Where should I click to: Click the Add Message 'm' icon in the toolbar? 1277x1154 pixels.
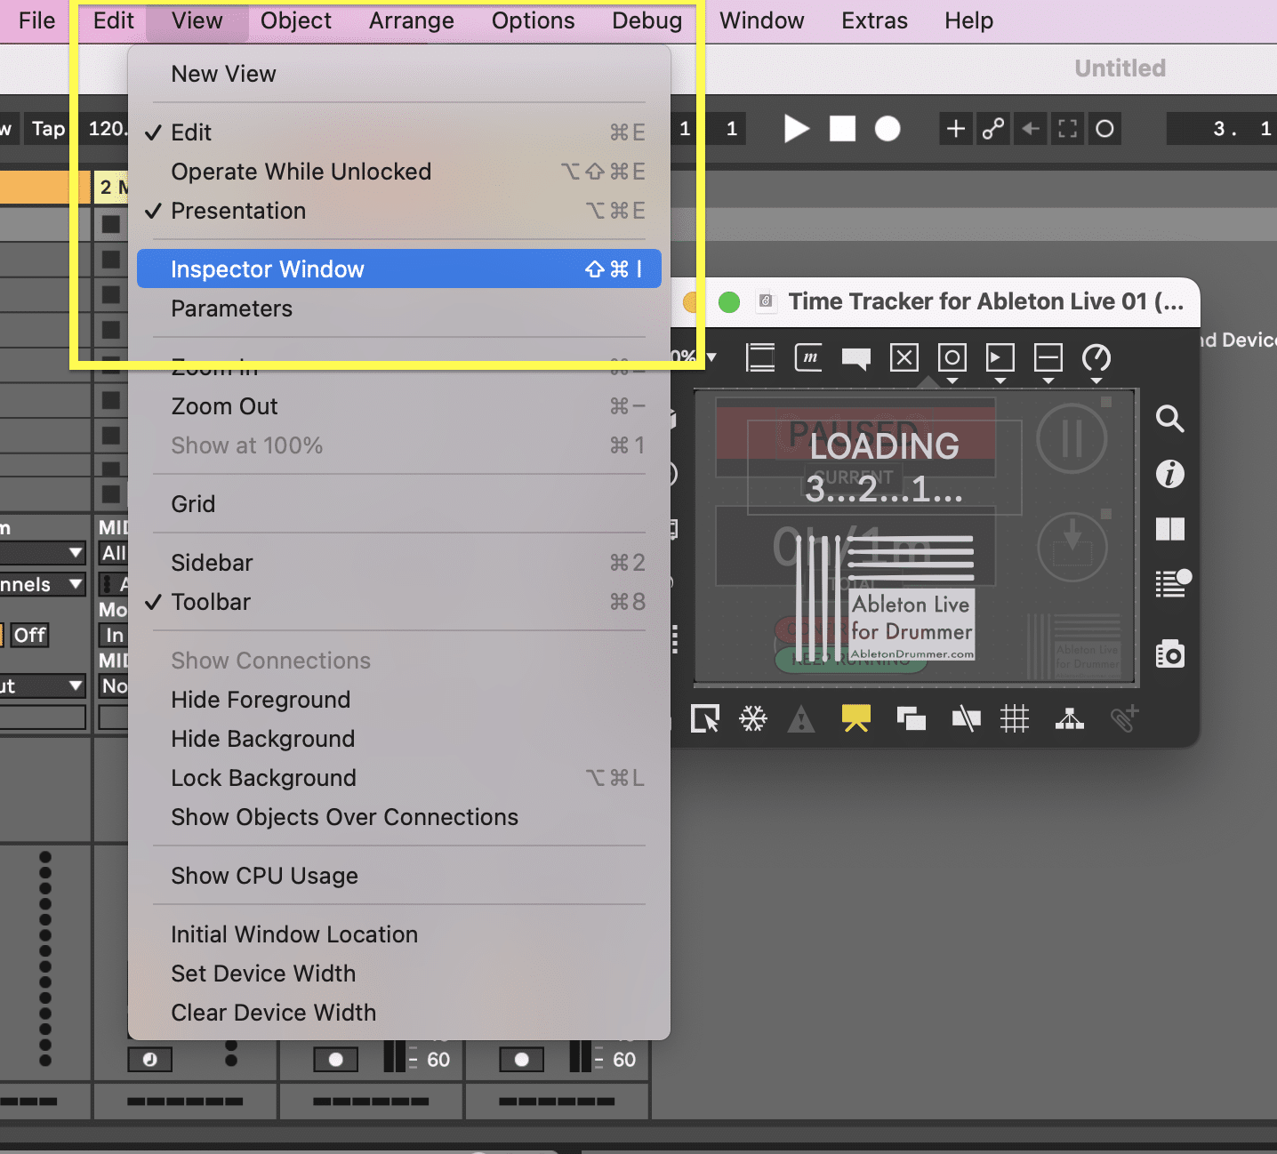[x=808, y=358]
